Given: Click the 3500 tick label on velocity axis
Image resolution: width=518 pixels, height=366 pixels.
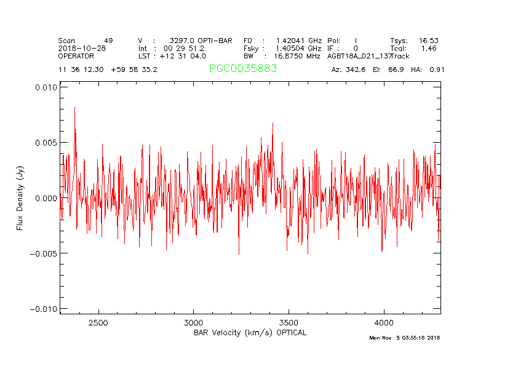Looking at the screenshot, I should click(x=289, y=323).
